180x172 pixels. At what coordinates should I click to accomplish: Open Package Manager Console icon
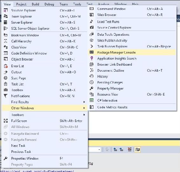click(x=92, y=52)
